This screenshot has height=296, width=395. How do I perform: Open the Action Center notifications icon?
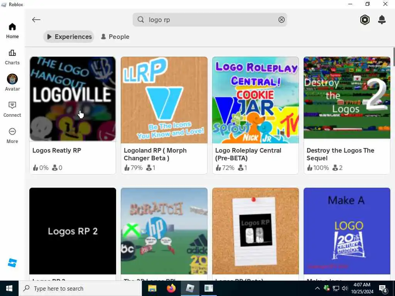pyautogui.click(x=383, y=289)
